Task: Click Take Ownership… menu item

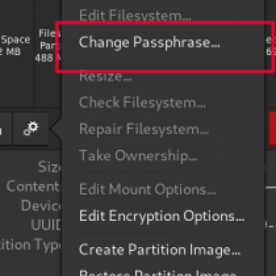Action: (x=138, y=156)
